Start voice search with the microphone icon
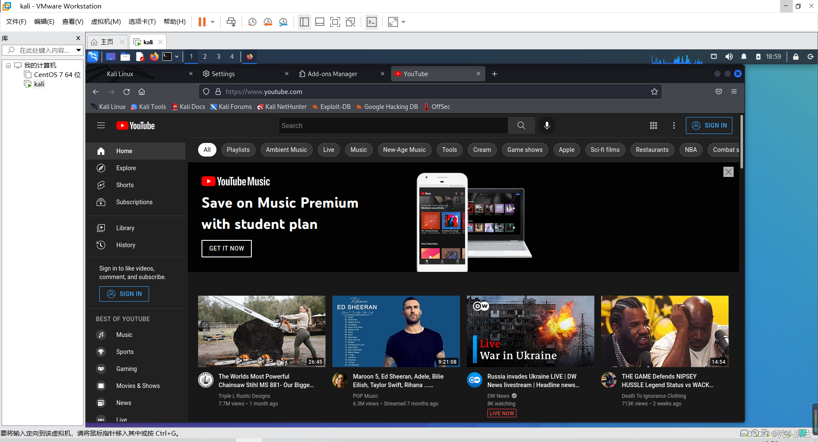The width and height of the screenshot is (818, 442). (x=547, y=125)
